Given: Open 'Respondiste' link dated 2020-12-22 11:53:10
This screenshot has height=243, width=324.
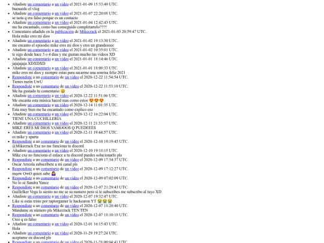Looking at the screenshot, I should [x=22, y=86].
